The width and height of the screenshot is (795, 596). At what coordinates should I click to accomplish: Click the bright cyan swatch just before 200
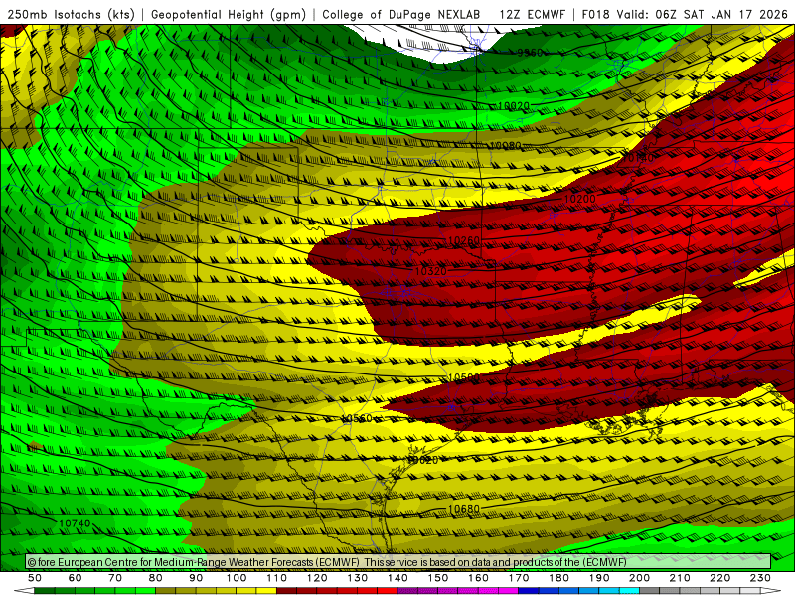(x=630, y=591)
